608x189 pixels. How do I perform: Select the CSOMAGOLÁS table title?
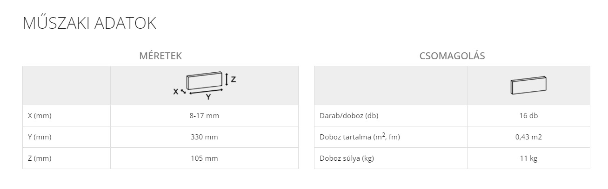click(452, 56)
